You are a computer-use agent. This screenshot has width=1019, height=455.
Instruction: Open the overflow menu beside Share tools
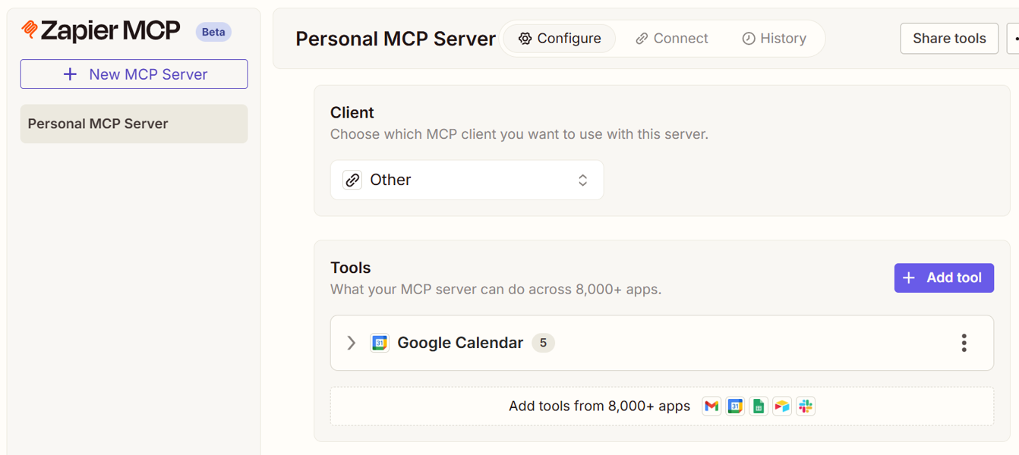[1015, 38]
